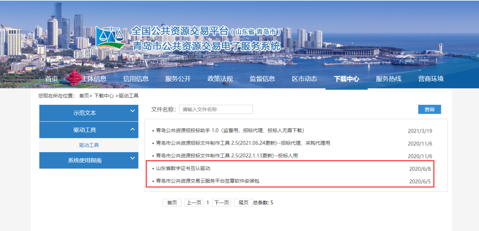Open the 签章软件安装包 download link
479x231 pixels.
(208, 181)
